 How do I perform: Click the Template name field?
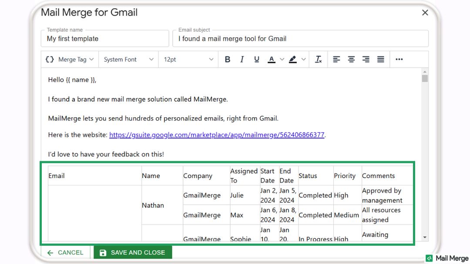click(105, 38)
